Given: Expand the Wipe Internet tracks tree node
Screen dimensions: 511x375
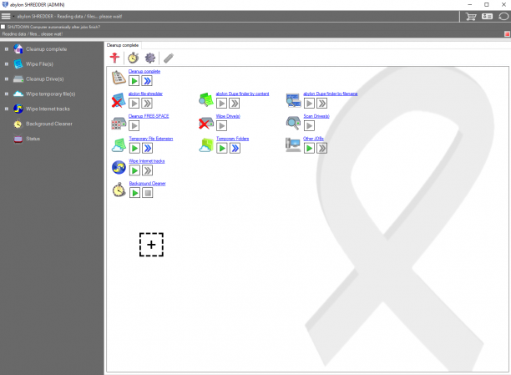Looking at the screenshot, I should (6, 109).
